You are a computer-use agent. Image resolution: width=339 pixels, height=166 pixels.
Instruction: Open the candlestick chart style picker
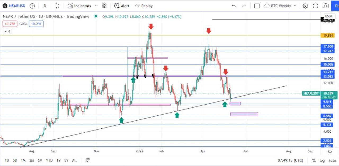point(57,6)
